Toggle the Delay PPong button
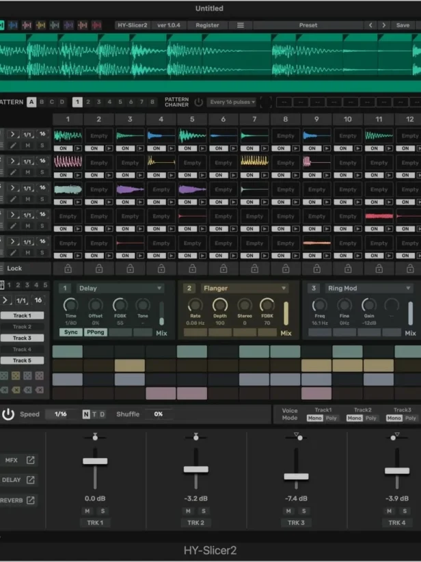This screenshot has height=562, width=421. 95,332
